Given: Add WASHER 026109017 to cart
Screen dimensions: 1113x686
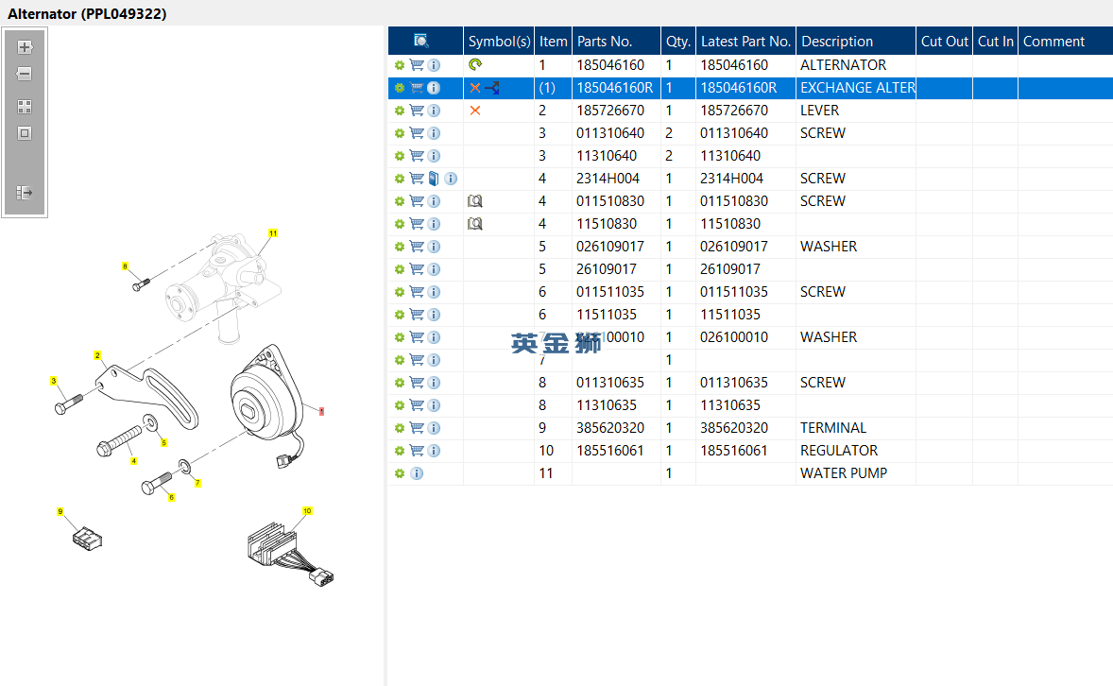Looking at the screenshot, I should click(x=417, y=247).
